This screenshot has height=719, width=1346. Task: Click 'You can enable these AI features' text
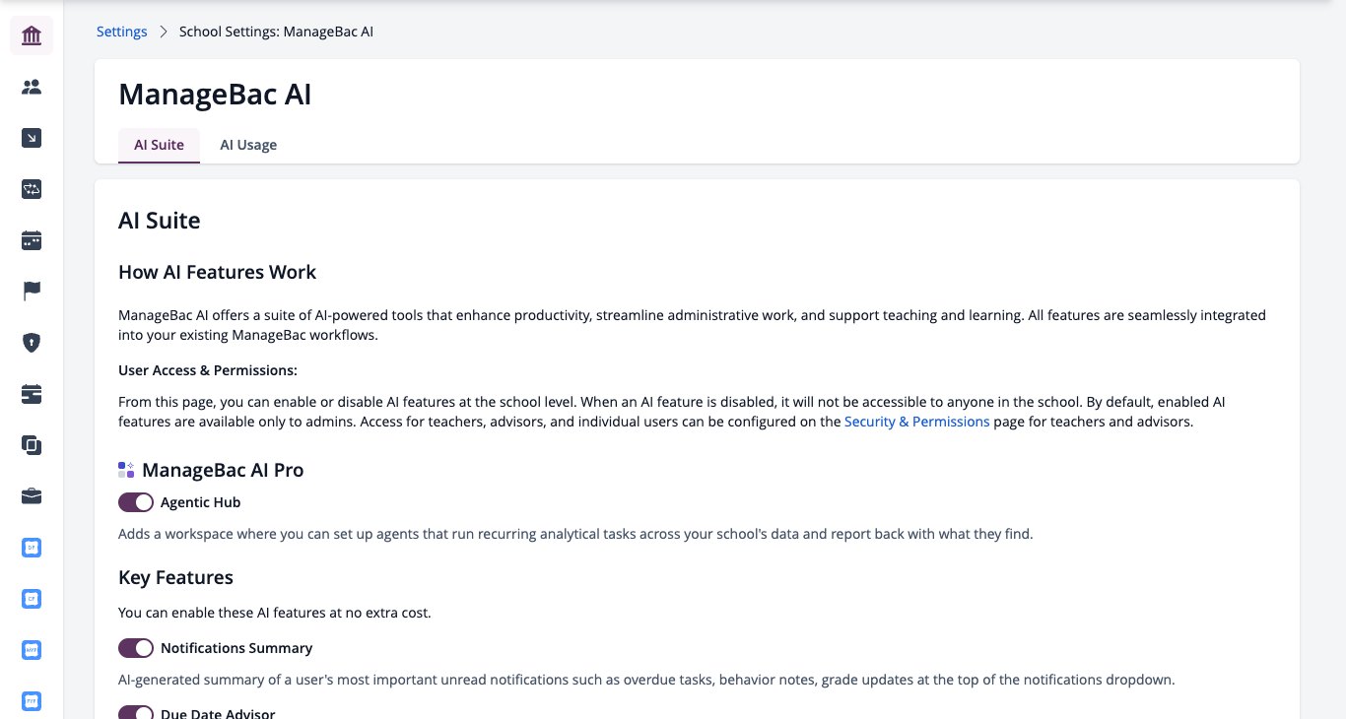coord(275,613)
